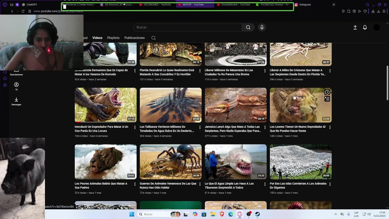The image size is (389, 219).
Task: Open the Opera GX menu logo
Action: pyautogui.click(x=5, y=5)
